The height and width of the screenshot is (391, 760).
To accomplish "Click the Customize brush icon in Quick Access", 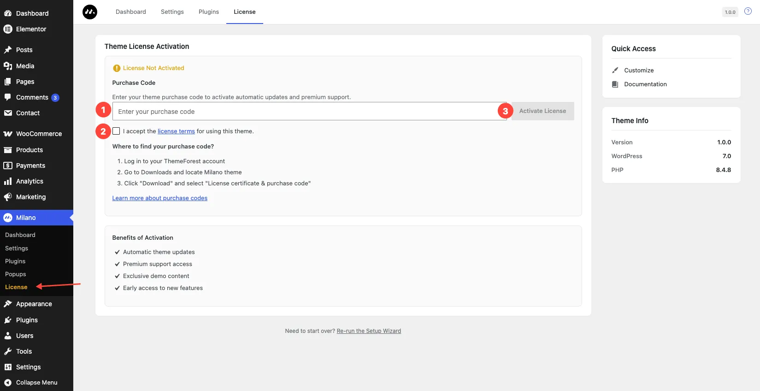I will click(615, 70).
